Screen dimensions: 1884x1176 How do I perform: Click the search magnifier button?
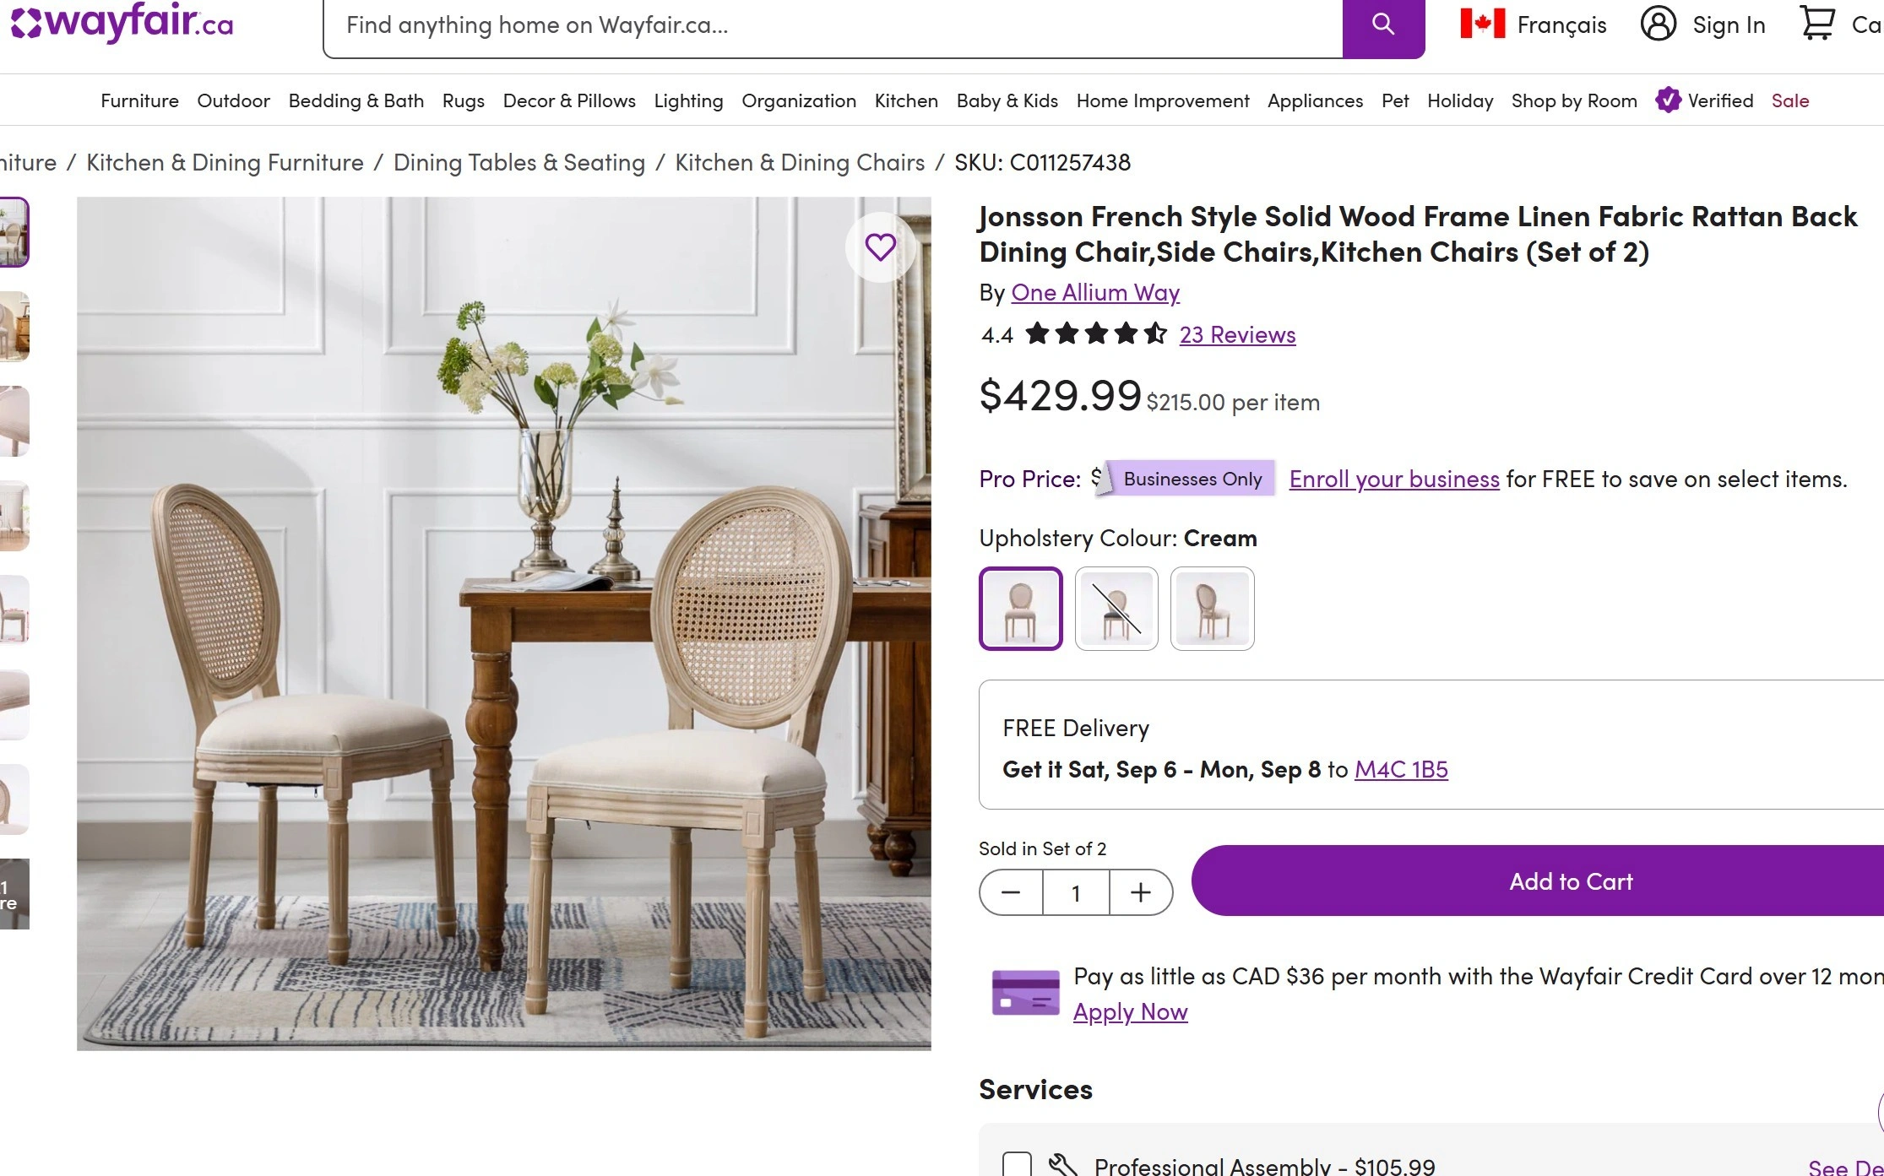pos(1383,25)
